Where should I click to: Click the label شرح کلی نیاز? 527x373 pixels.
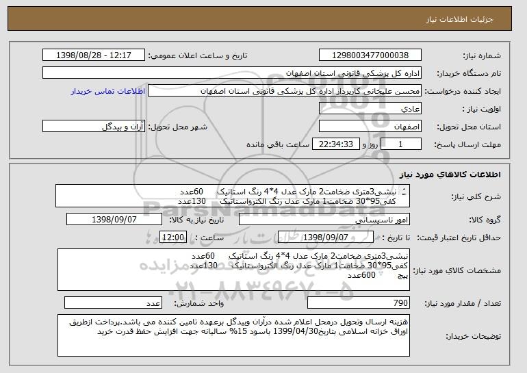[477, 196]
